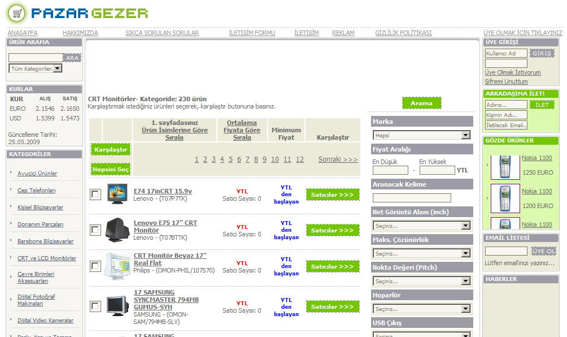Go to results page 2

pyautogui.click(x=205, y=159)
